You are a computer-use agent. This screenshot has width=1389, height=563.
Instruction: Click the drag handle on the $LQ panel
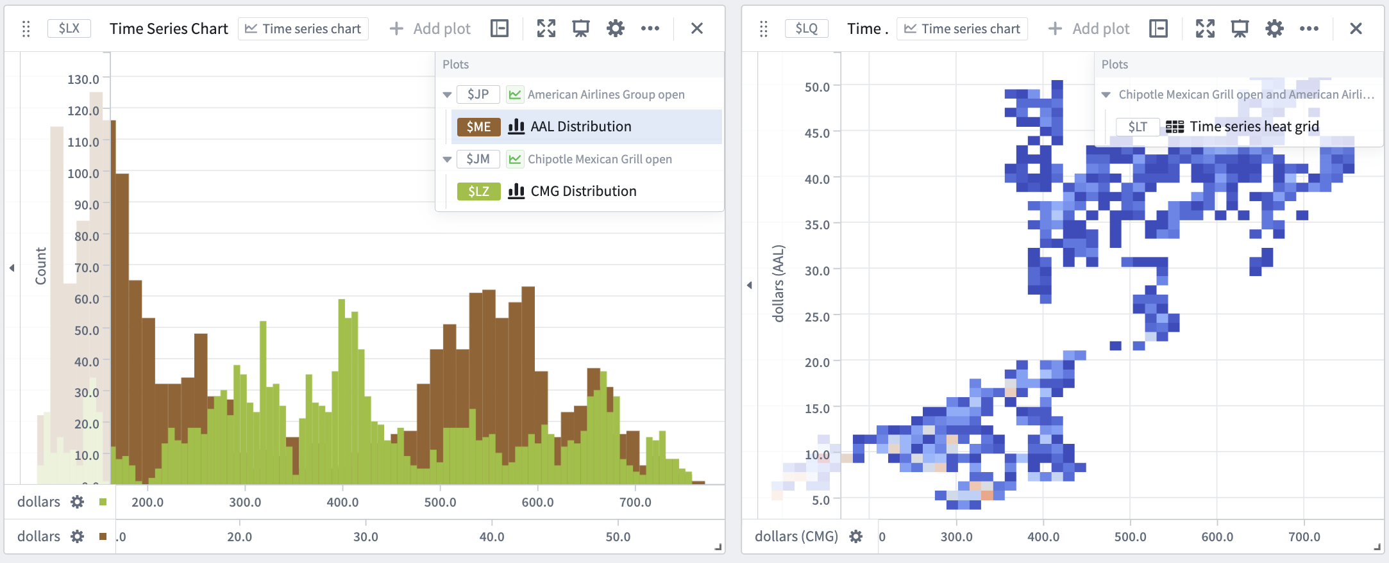pyautogui.click(x=764, y=29)
